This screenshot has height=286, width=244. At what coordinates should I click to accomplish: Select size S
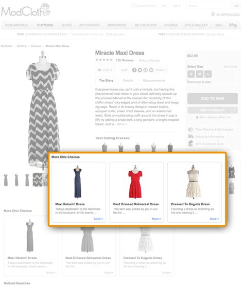(191, 74)
